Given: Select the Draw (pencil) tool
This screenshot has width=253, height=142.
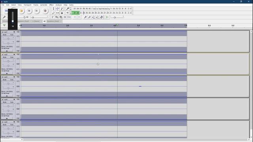Looking at the screenshot, I should point(62,9).
